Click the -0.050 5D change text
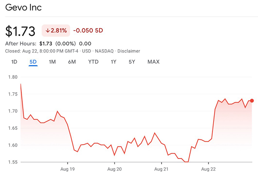258x179 pixels. click(x=88, y=31)
